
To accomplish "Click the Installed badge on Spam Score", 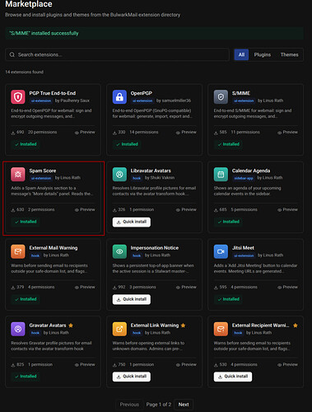I will click(26, 222).
